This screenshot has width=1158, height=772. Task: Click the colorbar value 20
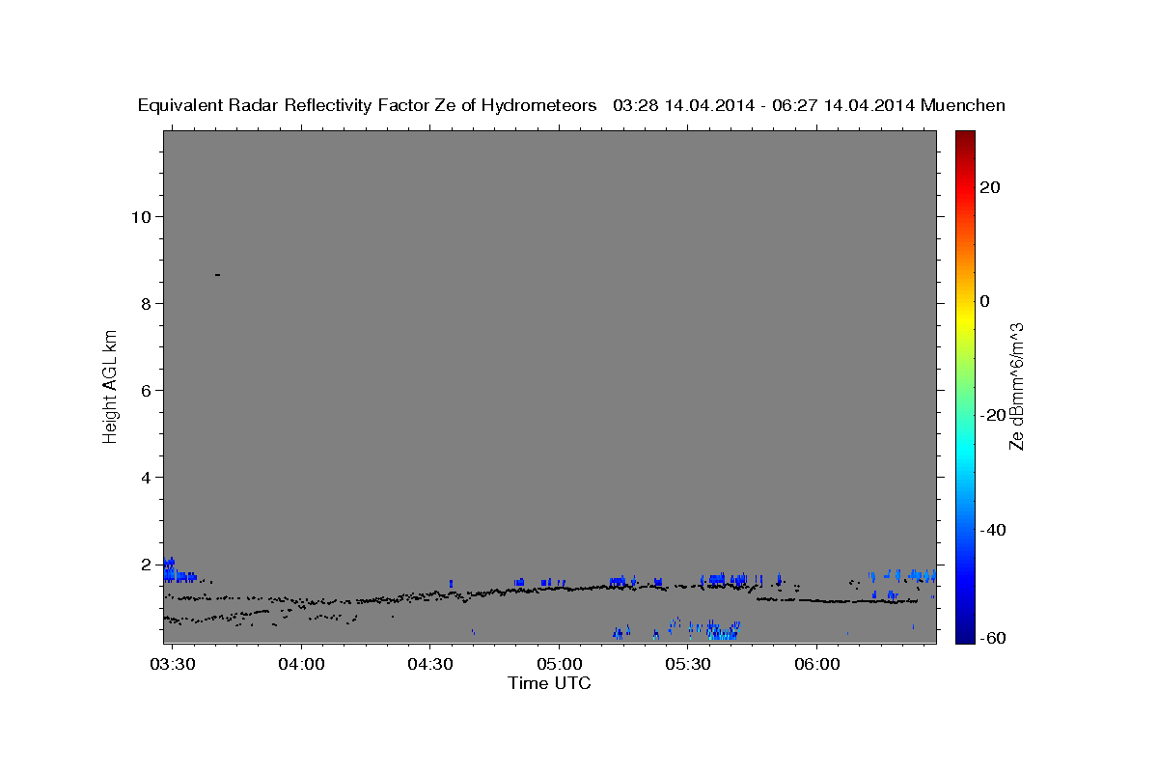click(x=989, y=187)
